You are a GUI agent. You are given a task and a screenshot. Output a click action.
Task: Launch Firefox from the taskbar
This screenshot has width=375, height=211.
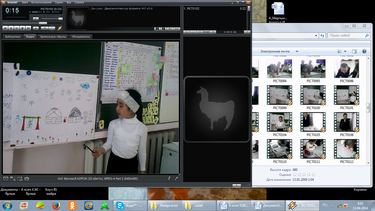[56, 205]
